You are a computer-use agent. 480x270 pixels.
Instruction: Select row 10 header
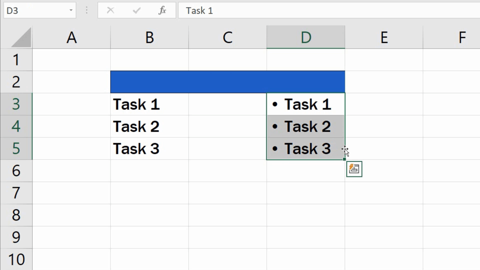(x=16, y=259)
